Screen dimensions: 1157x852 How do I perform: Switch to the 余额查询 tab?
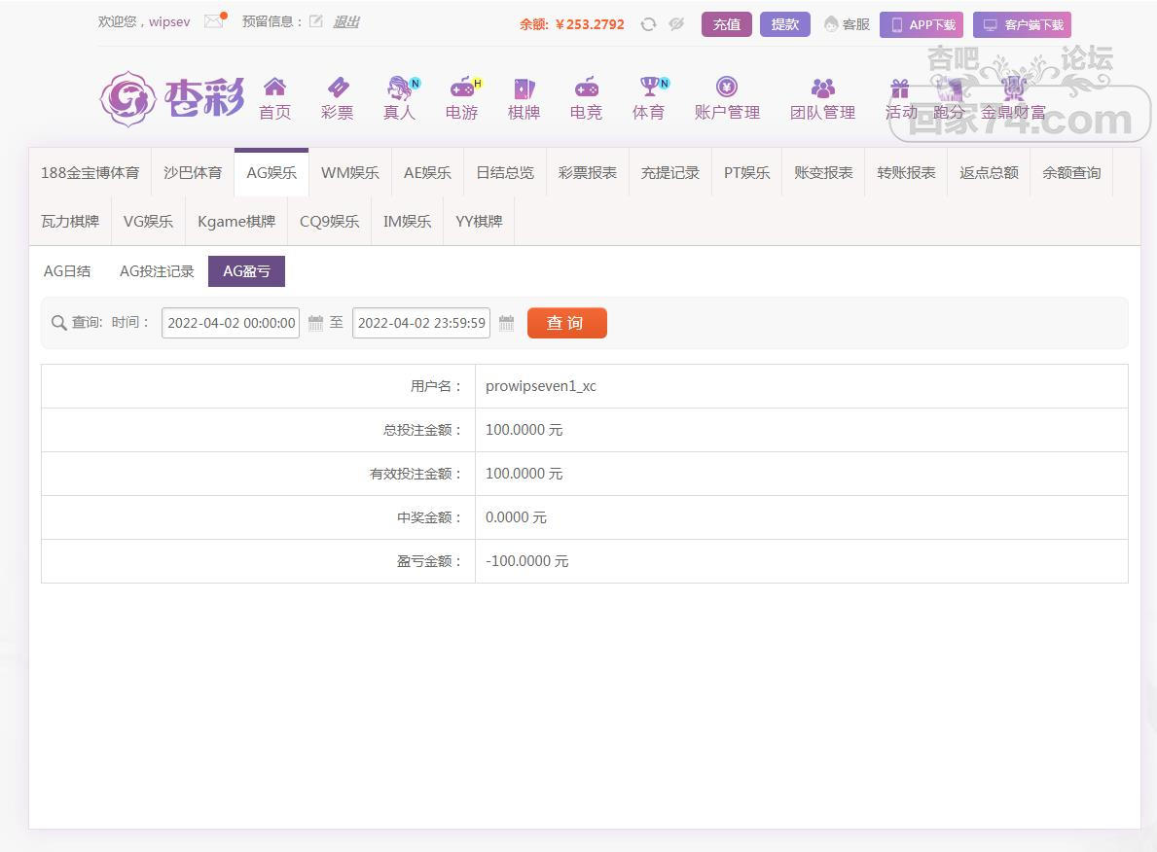1071,172
